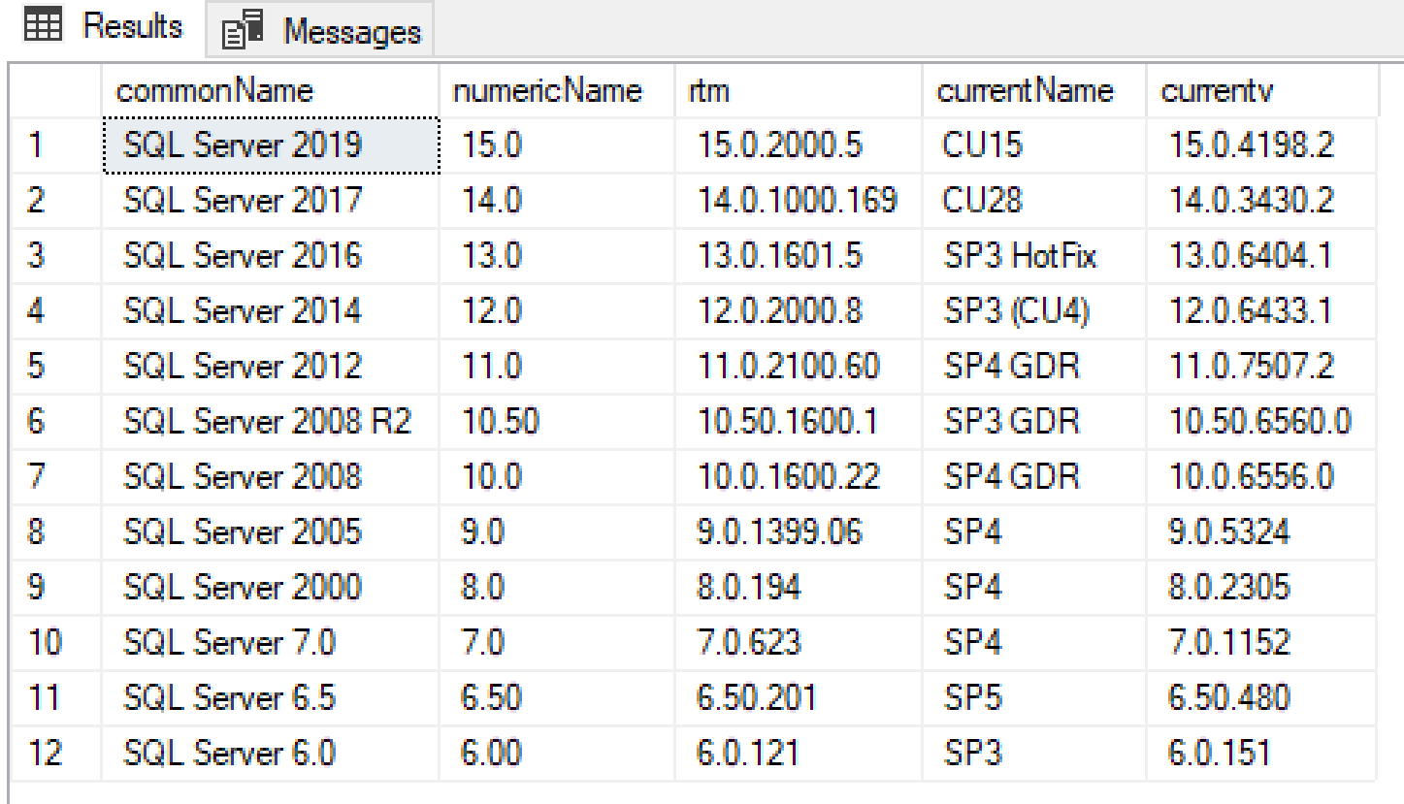Image resolution: width=1404 pixels, height=804 pixels.
Task: Click the SQL Server 7.0 cell
Action: coord(229,643)
